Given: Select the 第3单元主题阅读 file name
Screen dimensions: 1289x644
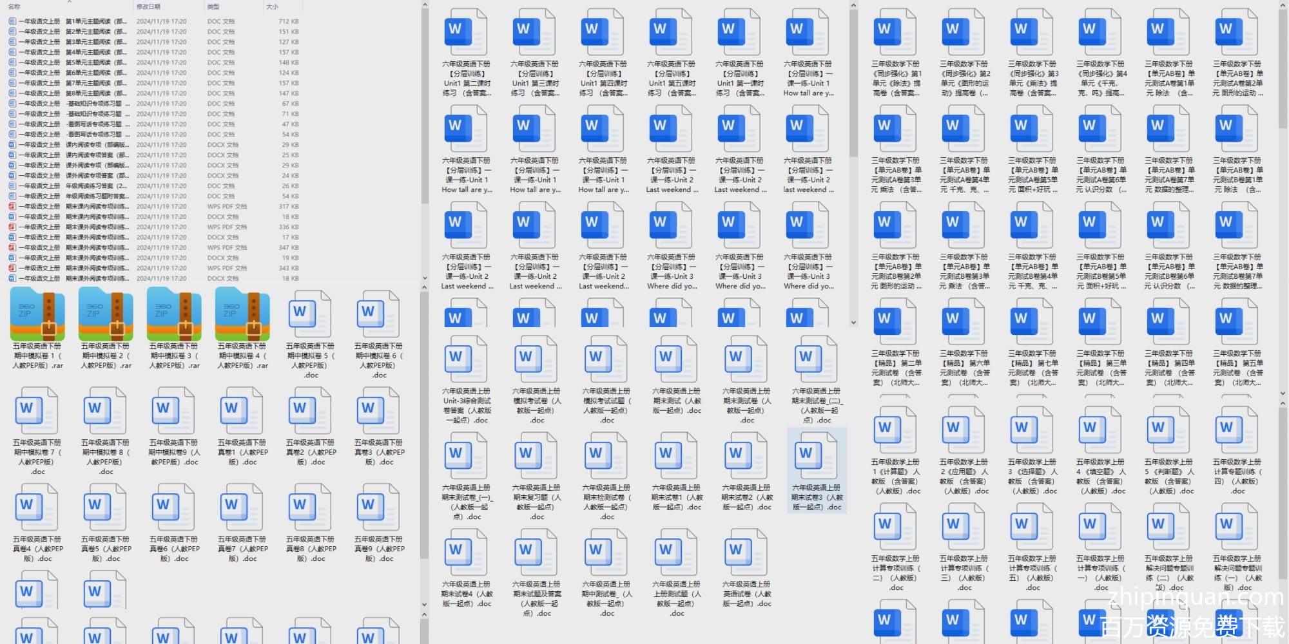Looking at the screenshot, I should (x=73, y=42).
